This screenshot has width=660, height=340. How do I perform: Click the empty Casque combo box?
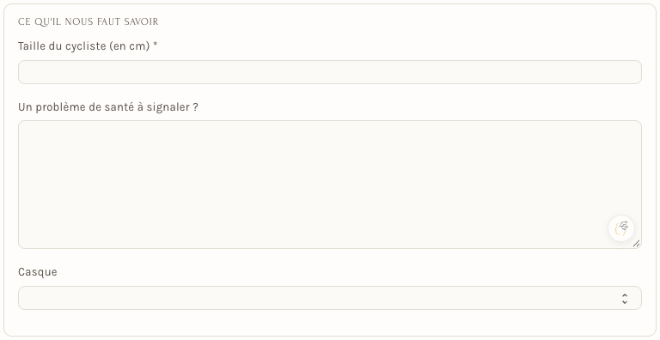click(x=330, y=298)
